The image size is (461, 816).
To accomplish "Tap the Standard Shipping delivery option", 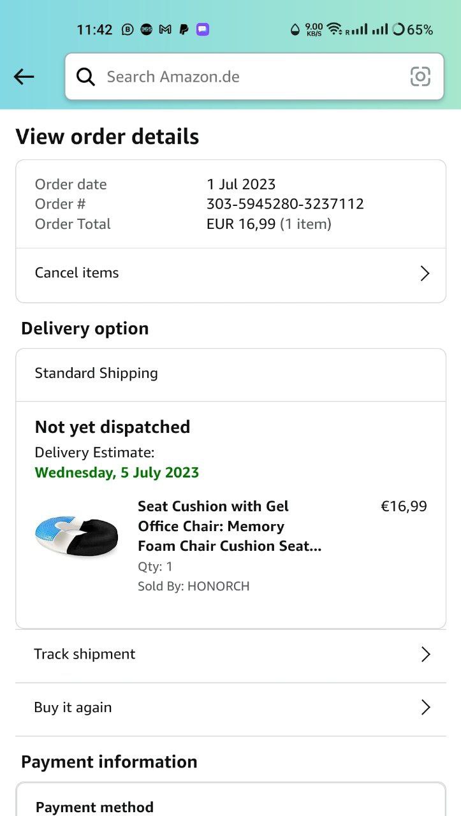I will [x=96, y=373].
